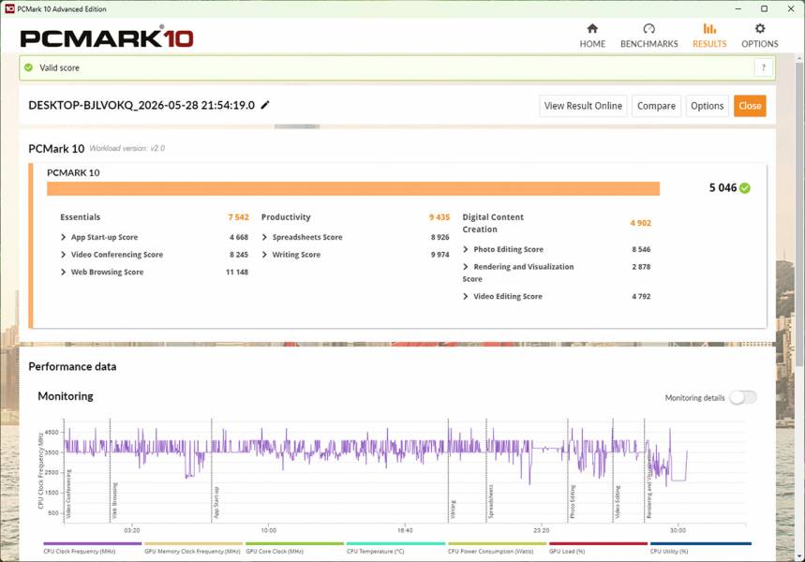Screen dimensions: 805x562
Task: Click the green check beside score 5 046
Action: tap(745, 188)
